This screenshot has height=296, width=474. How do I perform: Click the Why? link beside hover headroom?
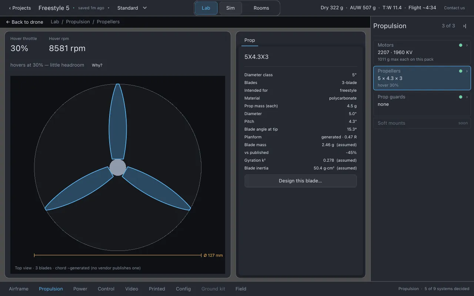coord(97,65)
